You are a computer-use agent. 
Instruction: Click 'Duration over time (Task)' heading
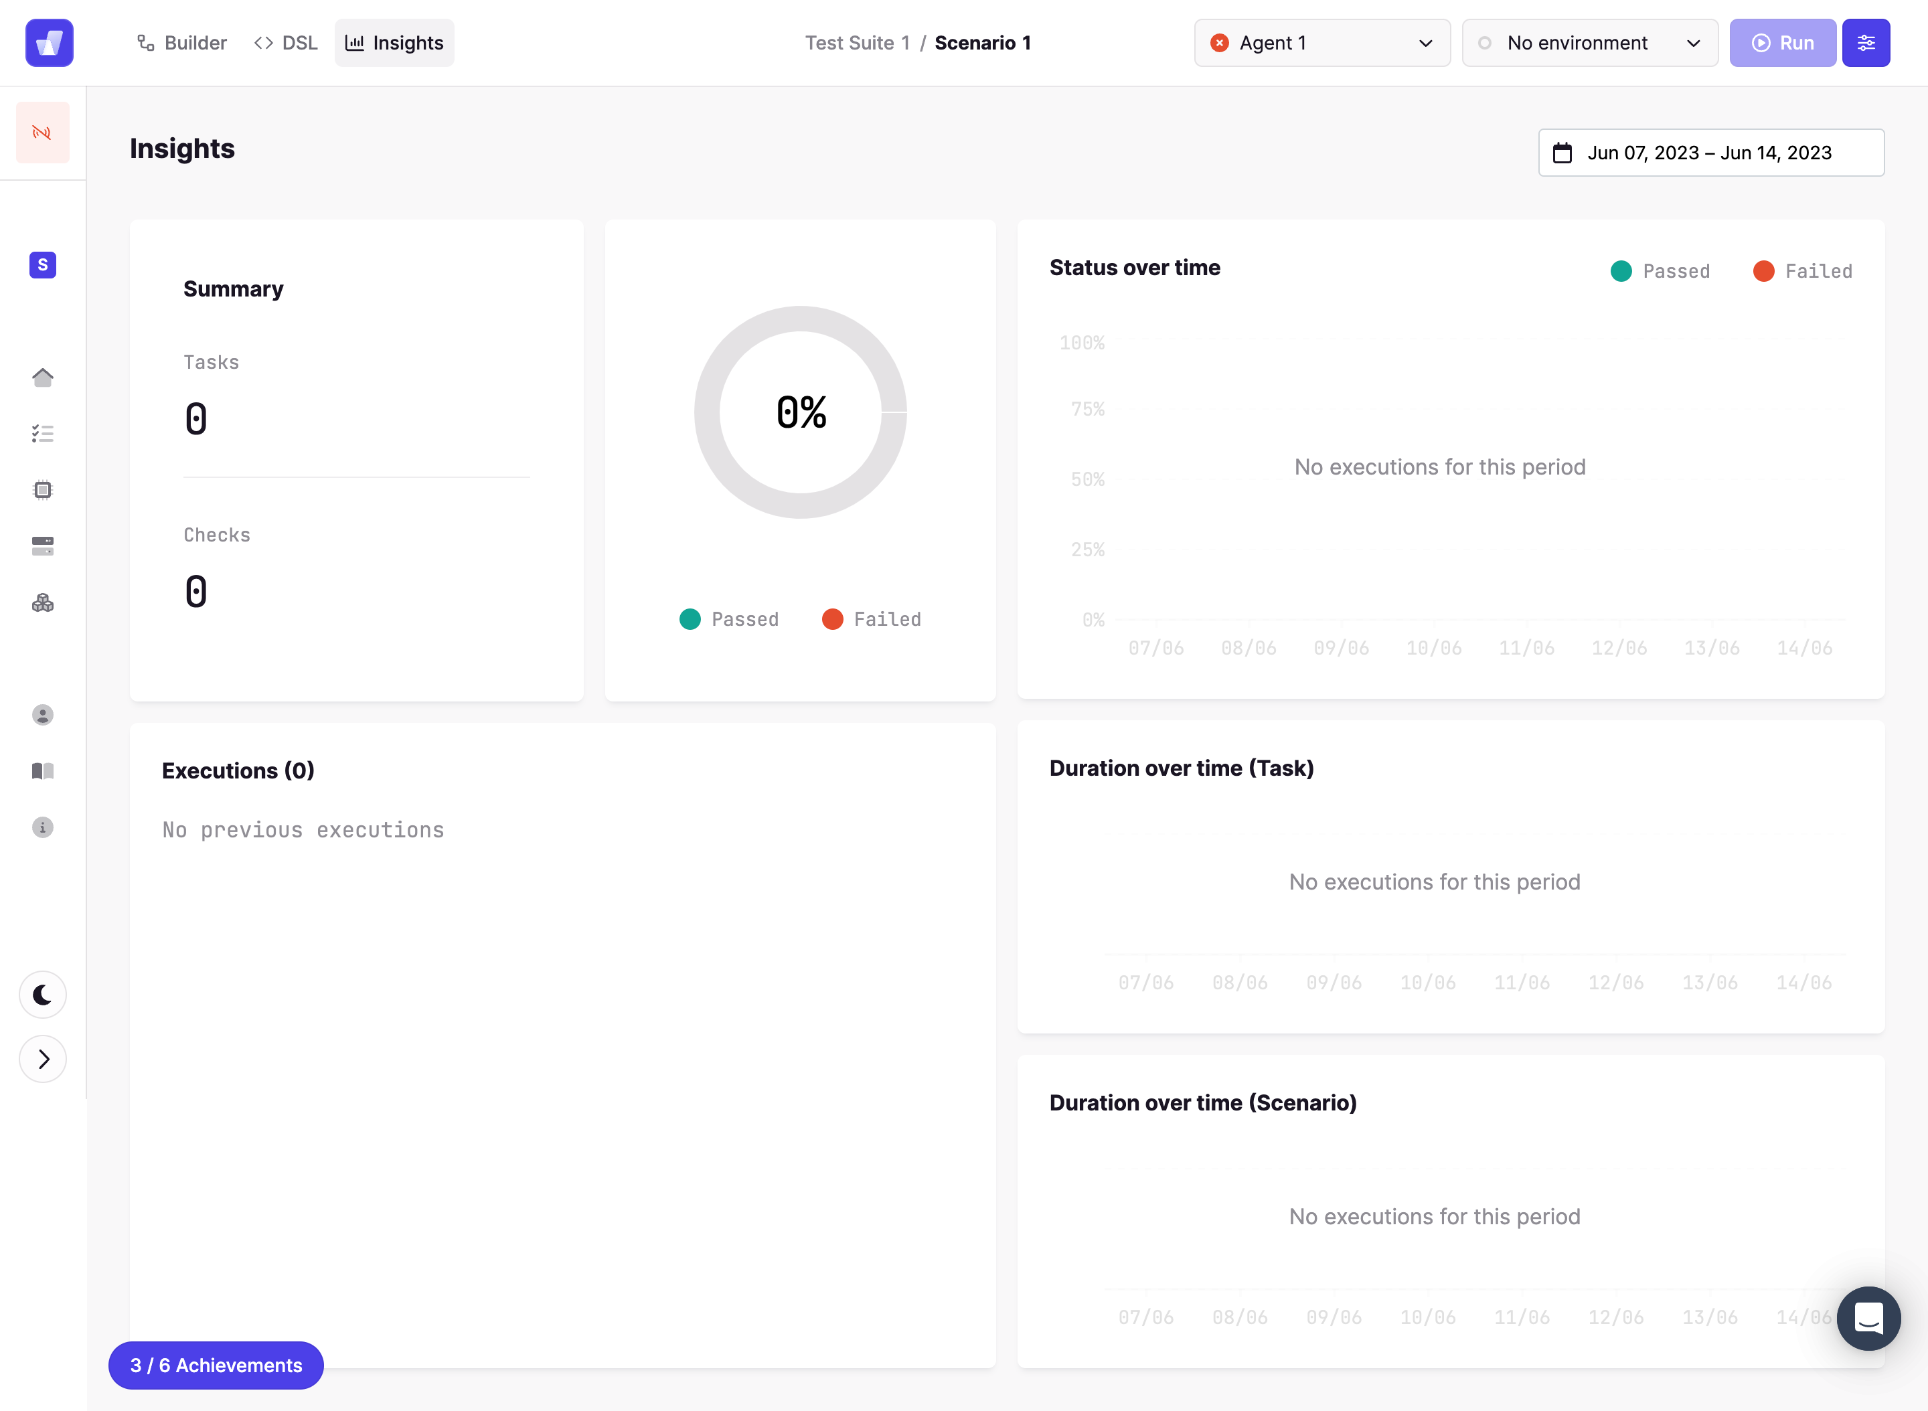click(1182, 768)
